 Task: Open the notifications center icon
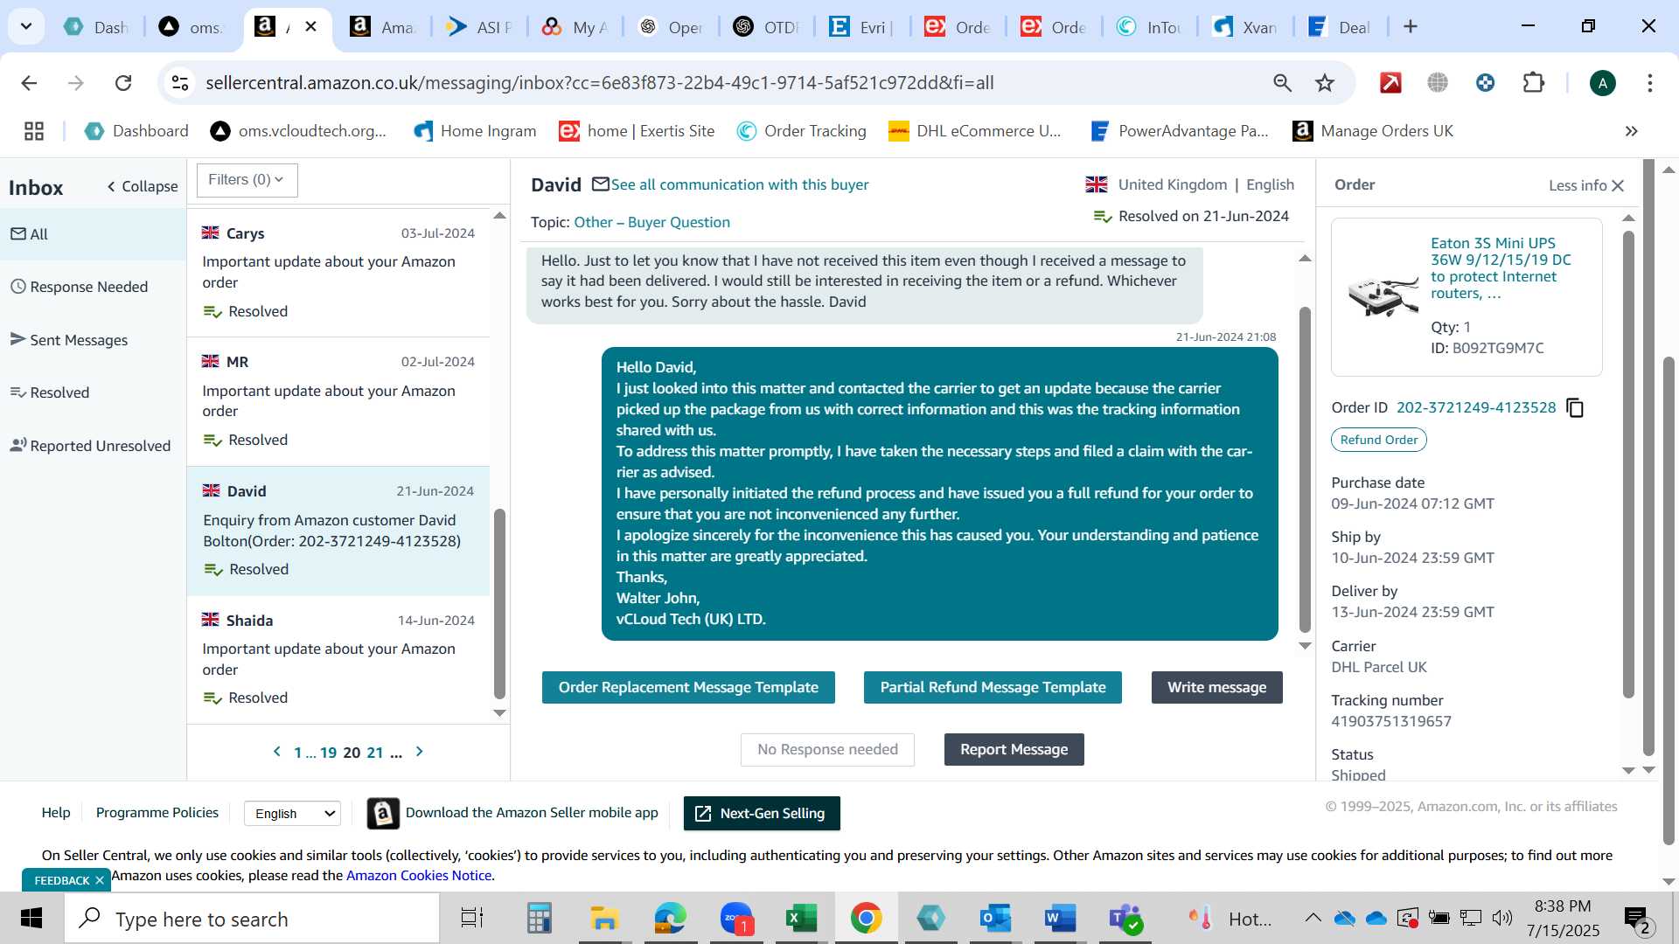(x=1637, y=919)
